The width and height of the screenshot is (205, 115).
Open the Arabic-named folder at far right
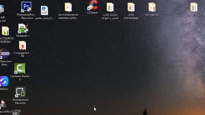[x=194, y=7]
